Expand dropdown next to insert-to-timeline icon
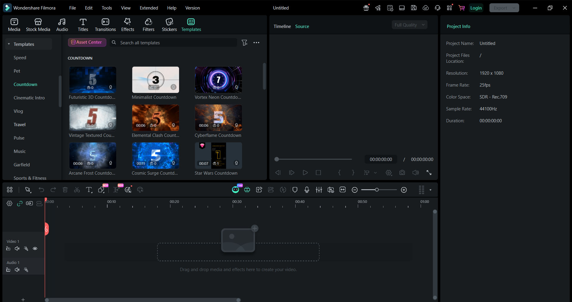The width and height of the screenshot is (572, 302). 375,173
